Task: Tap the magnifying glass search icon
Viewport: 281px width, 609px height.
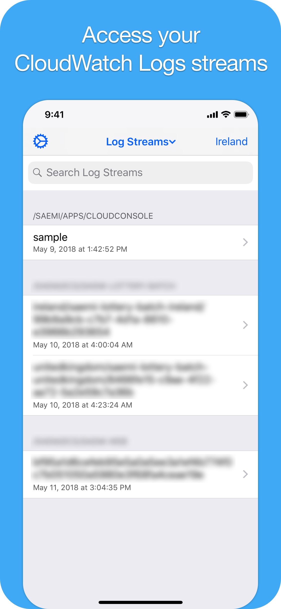Action: pos(37,172)
